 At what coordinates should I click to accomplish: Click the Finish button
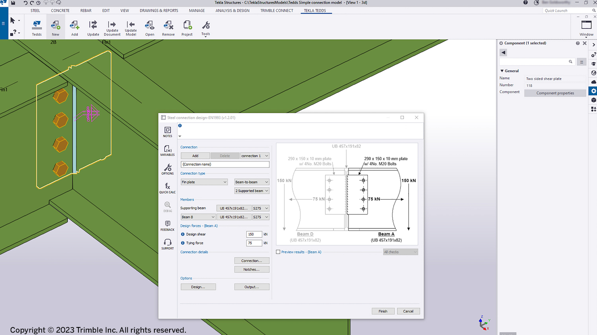382,311
